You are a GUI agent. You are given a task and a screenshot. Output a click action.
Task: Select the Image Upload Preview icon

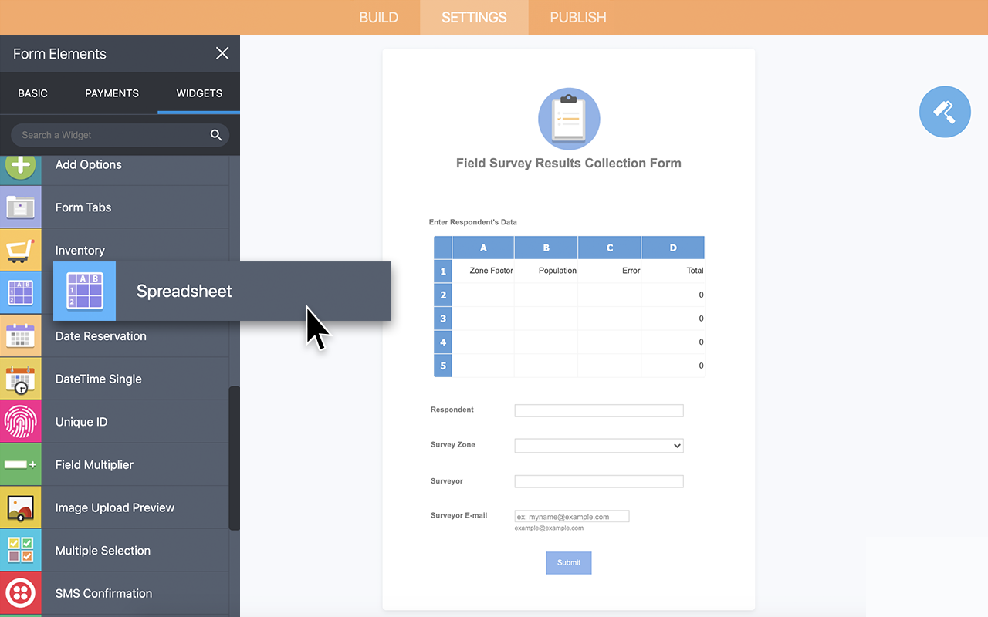coord(21,507)
